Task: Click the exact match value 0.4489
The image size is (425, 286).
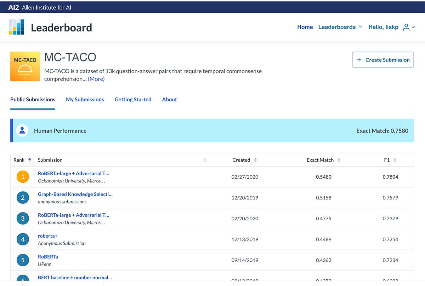Action: 324,239
